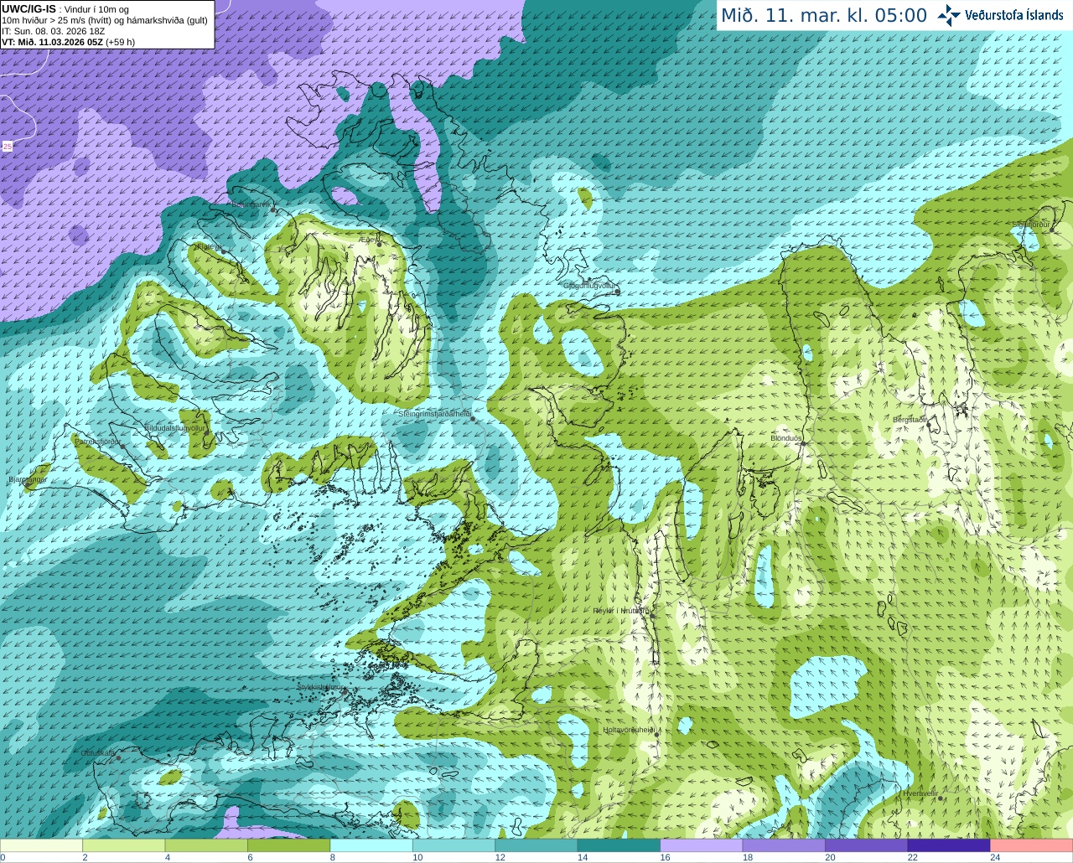Image resolution: width=1073 pixels, height=863 pixels.
Task: Click the Veðurstofa Íslands logo icon
Action: tap(949, 15)
